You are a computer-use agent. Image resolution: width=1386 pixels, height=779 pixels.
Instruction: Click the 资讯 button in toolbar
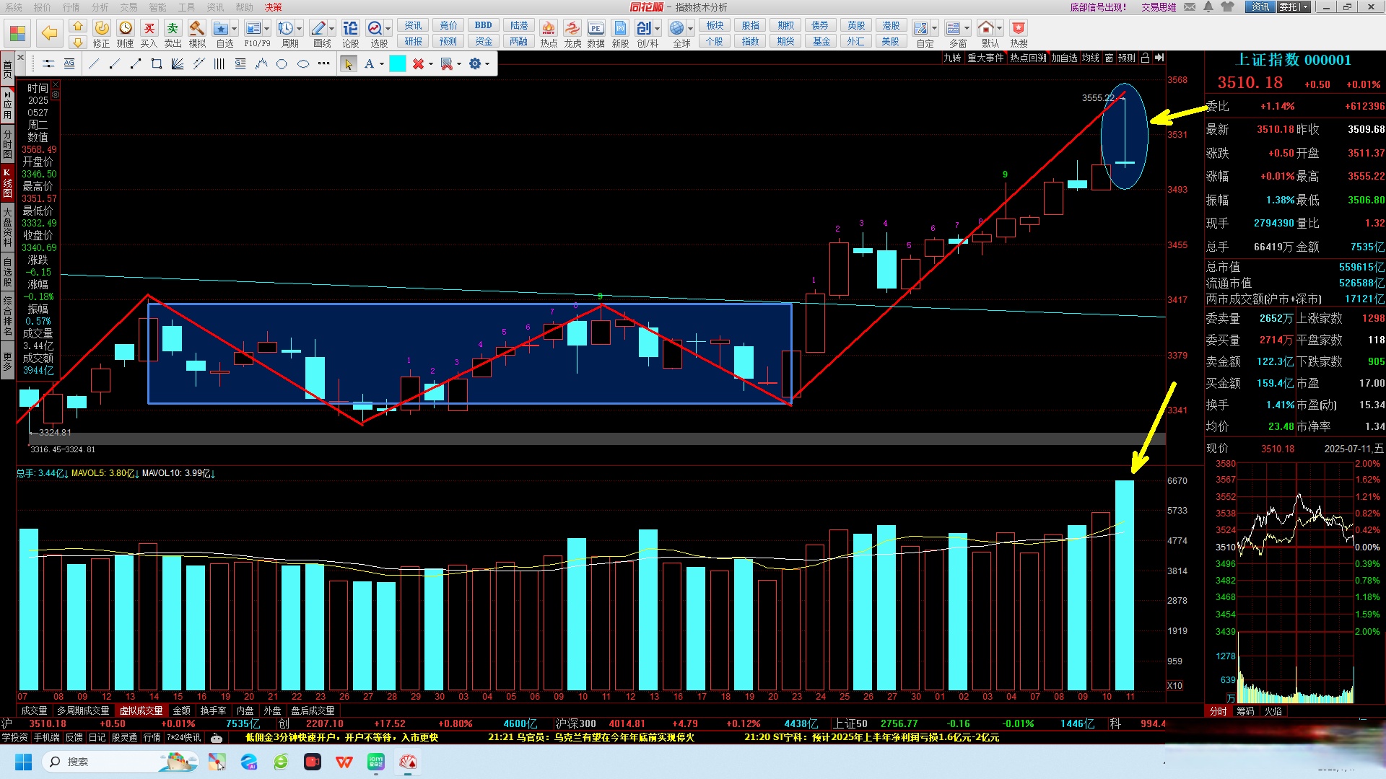413,25
